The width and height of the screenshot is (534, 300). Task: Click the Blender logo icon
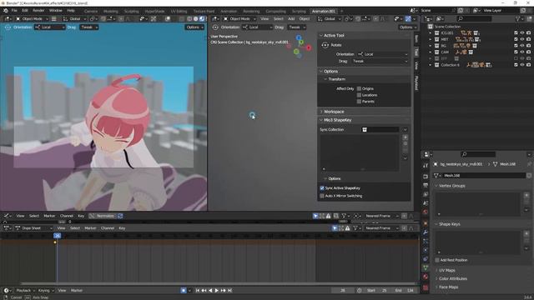[x=6, y=11]
